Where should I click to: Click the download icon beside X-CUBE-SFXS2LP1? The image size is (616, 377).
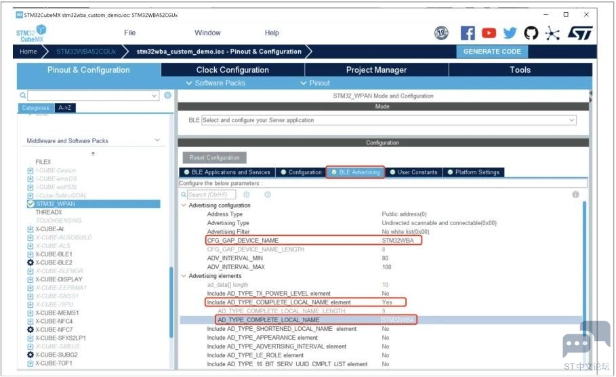30,338
